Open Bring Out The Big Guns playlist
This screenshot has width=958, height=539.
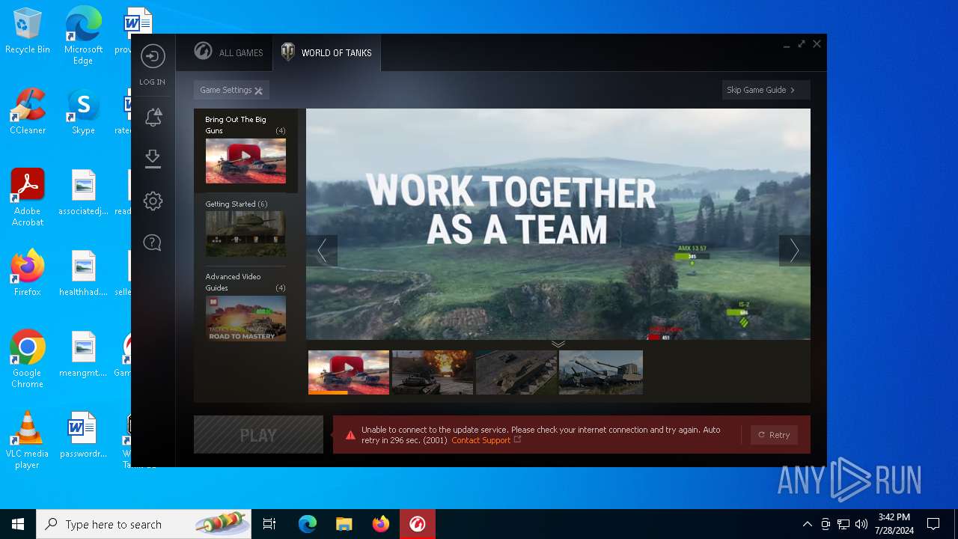pos(245,150)
